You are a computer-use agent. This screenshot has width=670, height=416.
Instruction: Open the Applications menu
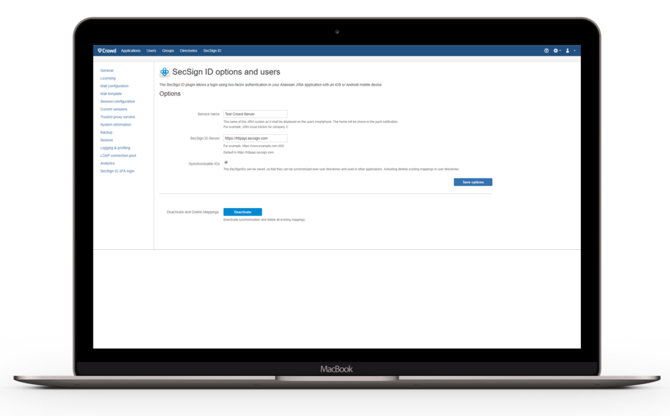(x=131, y=50)
